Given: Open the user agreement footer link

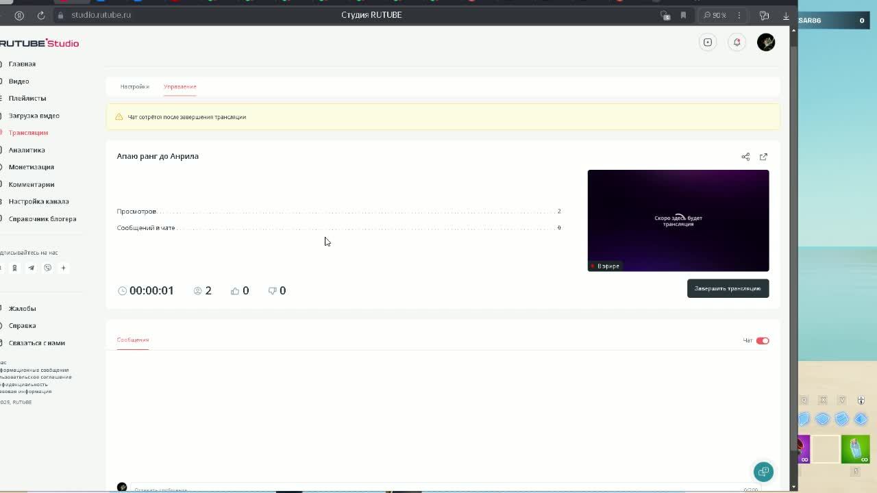Looking at the screenshot, I should pyautogui.click(x=36, y=377).
